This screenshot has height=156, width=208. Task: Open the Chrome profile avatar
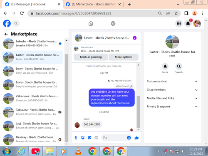195,13
